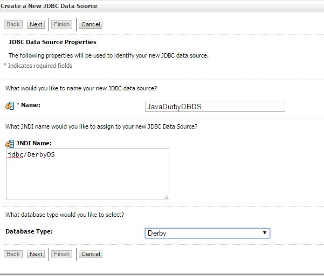This screenshot has width=324, height=276.
Task: Click the bottom Finish button
Action: 61,254
